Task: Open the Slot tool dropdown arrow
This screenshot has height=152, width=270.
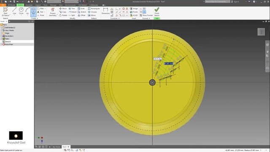Action: pyautogui.click(x=33, y=16)
